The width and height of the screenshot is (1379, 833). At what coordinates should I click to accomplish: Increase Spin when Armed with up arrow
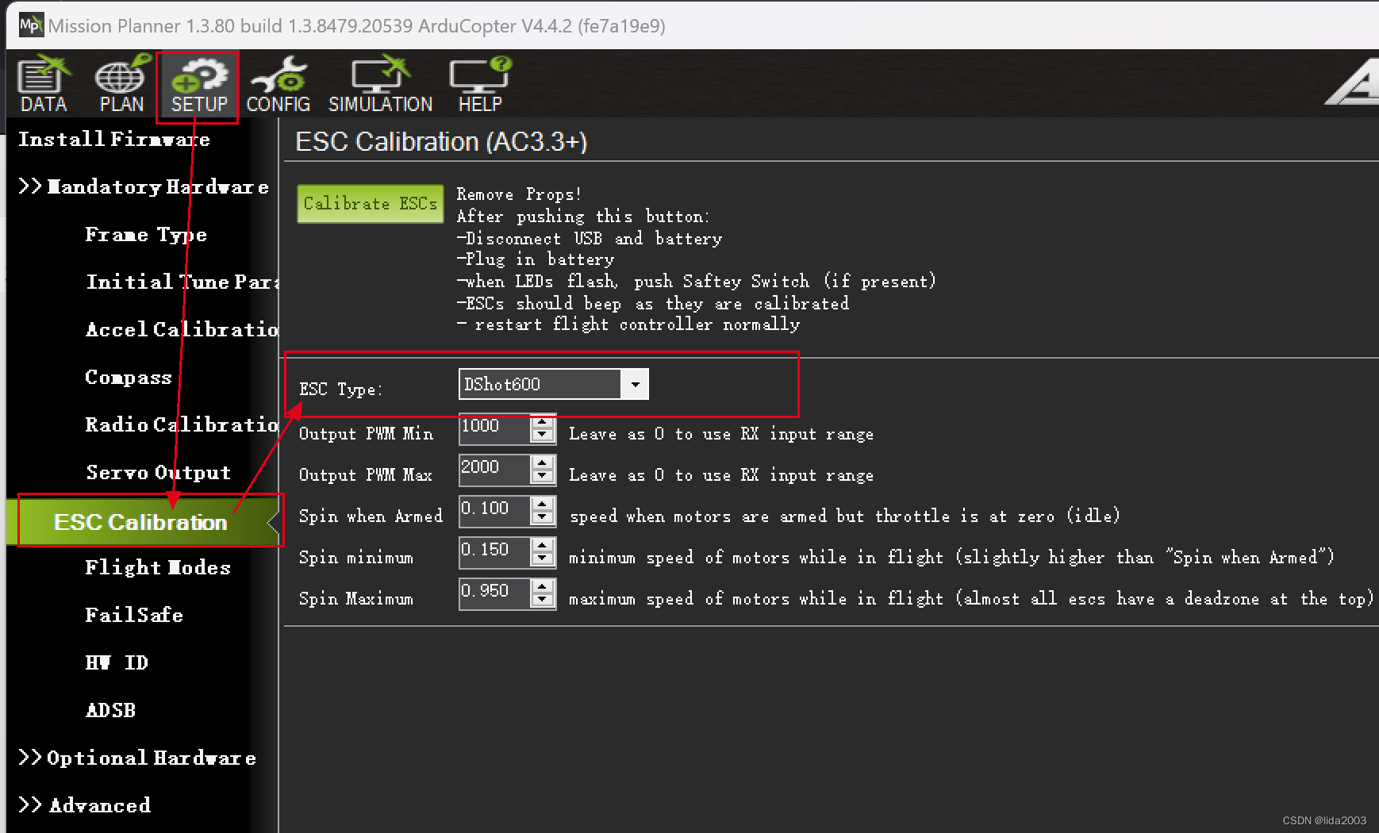pyautogui.click(x=543, y=504)
